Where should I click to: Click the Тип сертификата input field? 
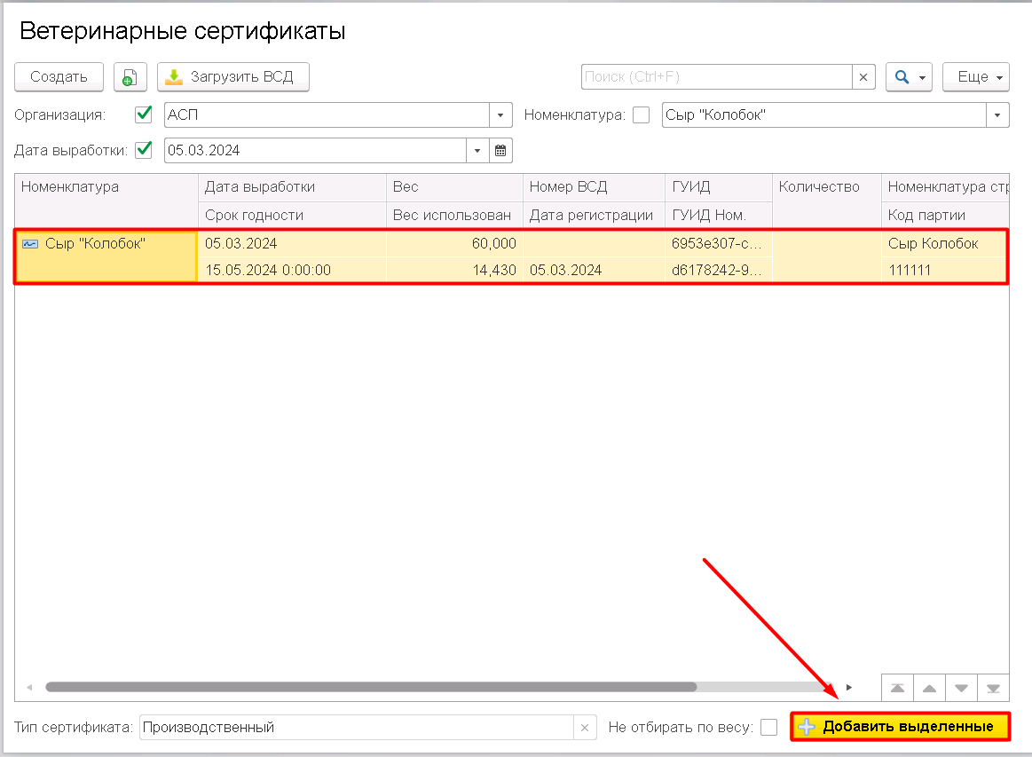[356, 728]
